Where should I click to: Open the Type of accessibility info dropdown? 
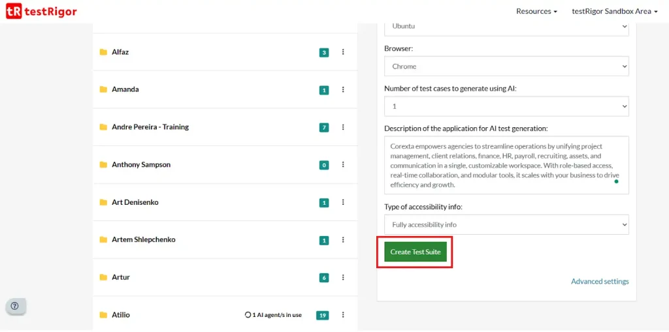point(506,224)
